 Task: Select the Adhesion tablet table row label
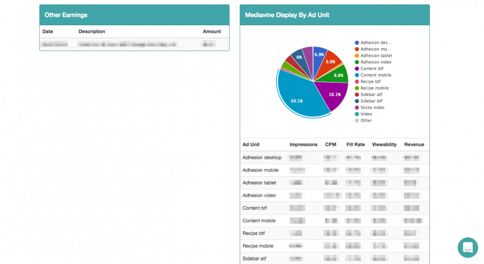(260, 183)
